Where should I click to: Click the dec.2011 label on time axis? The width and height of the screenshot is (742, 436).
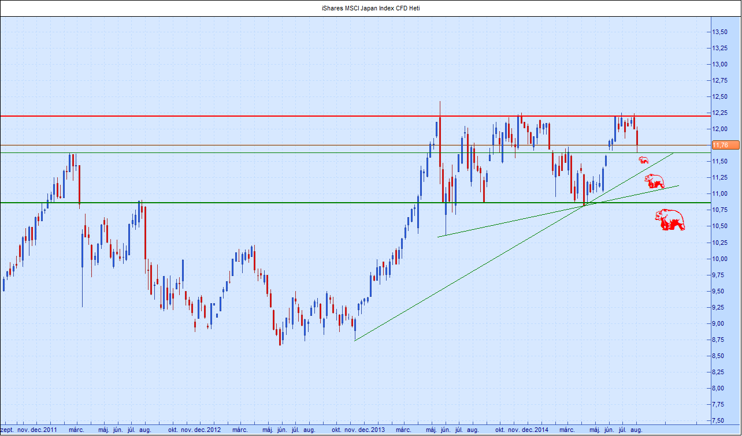pos(44,430)
